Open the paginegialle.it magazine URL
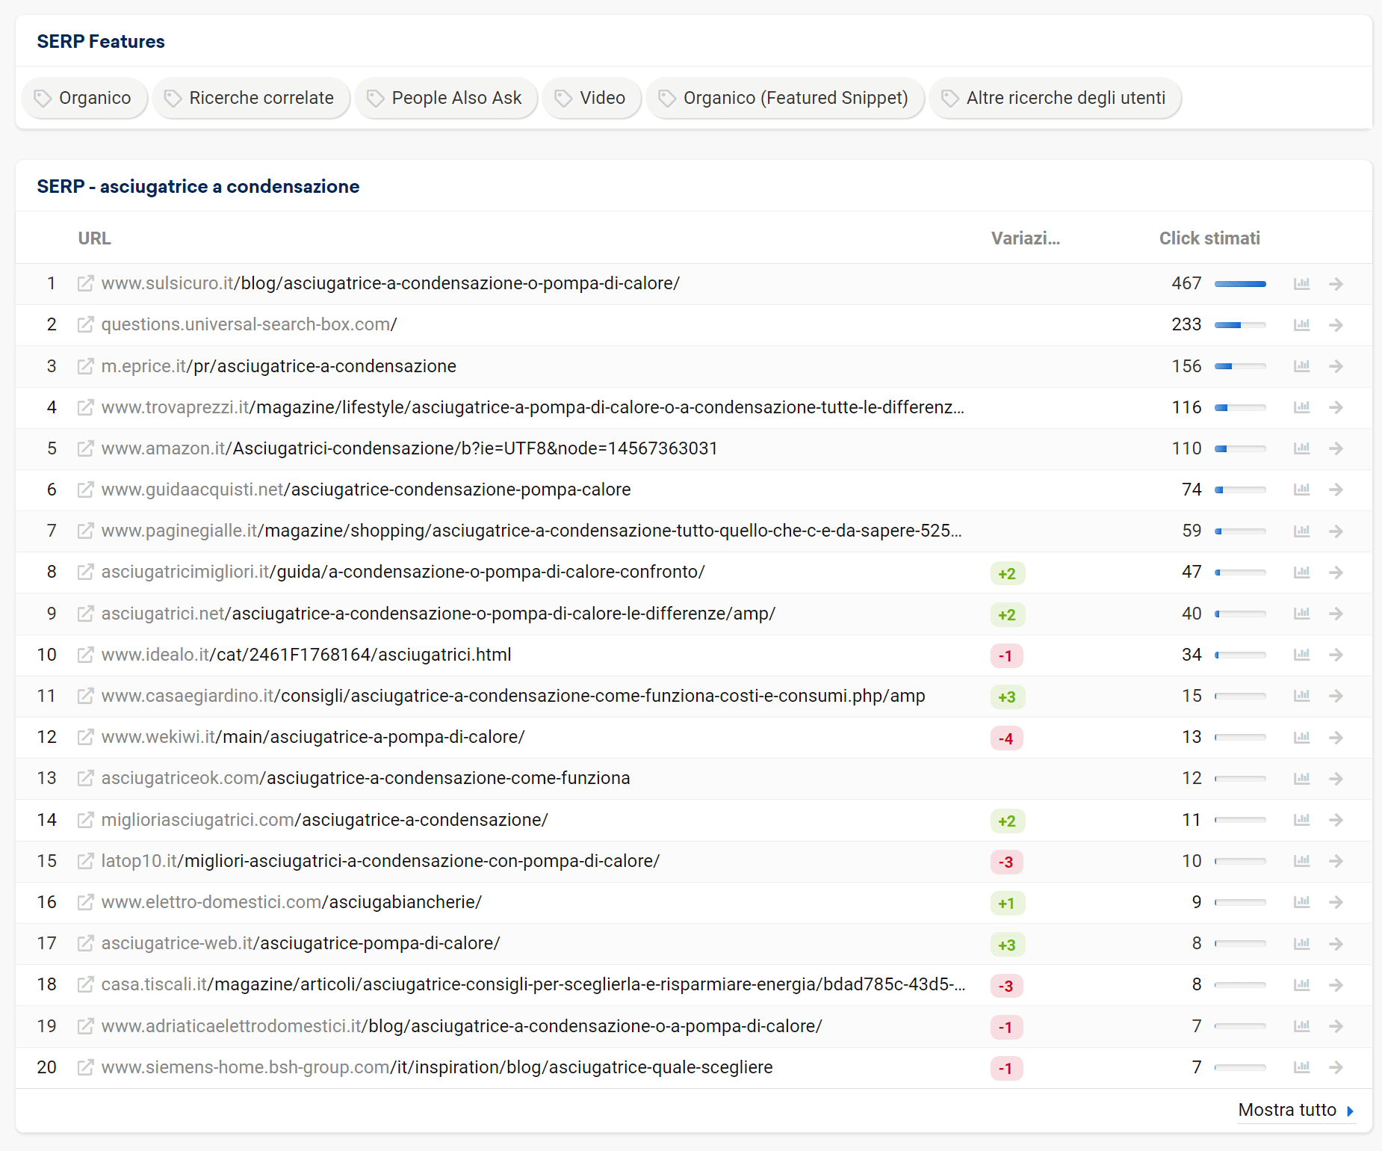 tap(531, 531)
